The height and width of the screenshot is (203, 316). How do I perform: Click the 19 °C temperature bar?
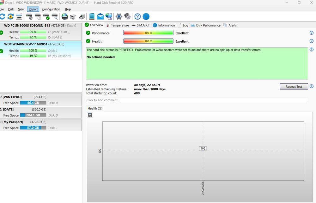33,56
